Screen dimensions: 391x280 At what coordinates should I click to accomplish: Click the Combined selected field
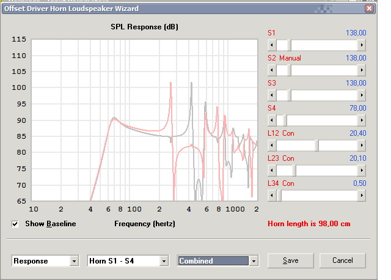pyautogui.click(x=213, y=261)
